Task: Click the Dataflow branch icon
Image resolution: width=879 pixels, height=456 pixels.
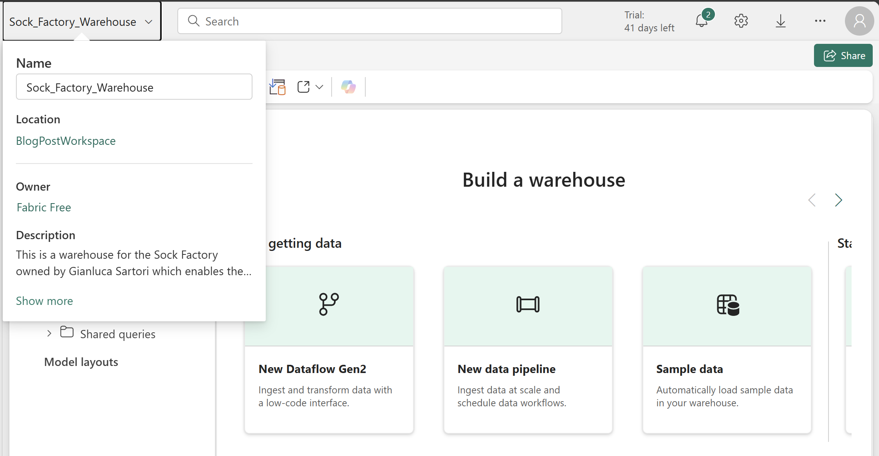Action: coord(329,304)
